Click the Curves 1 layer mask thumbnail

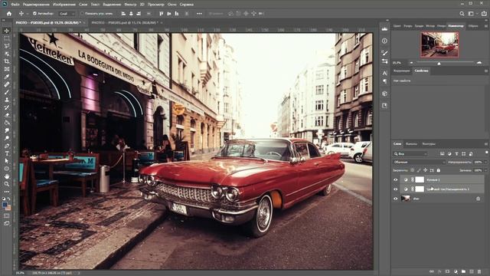click(x=420, y=179)
